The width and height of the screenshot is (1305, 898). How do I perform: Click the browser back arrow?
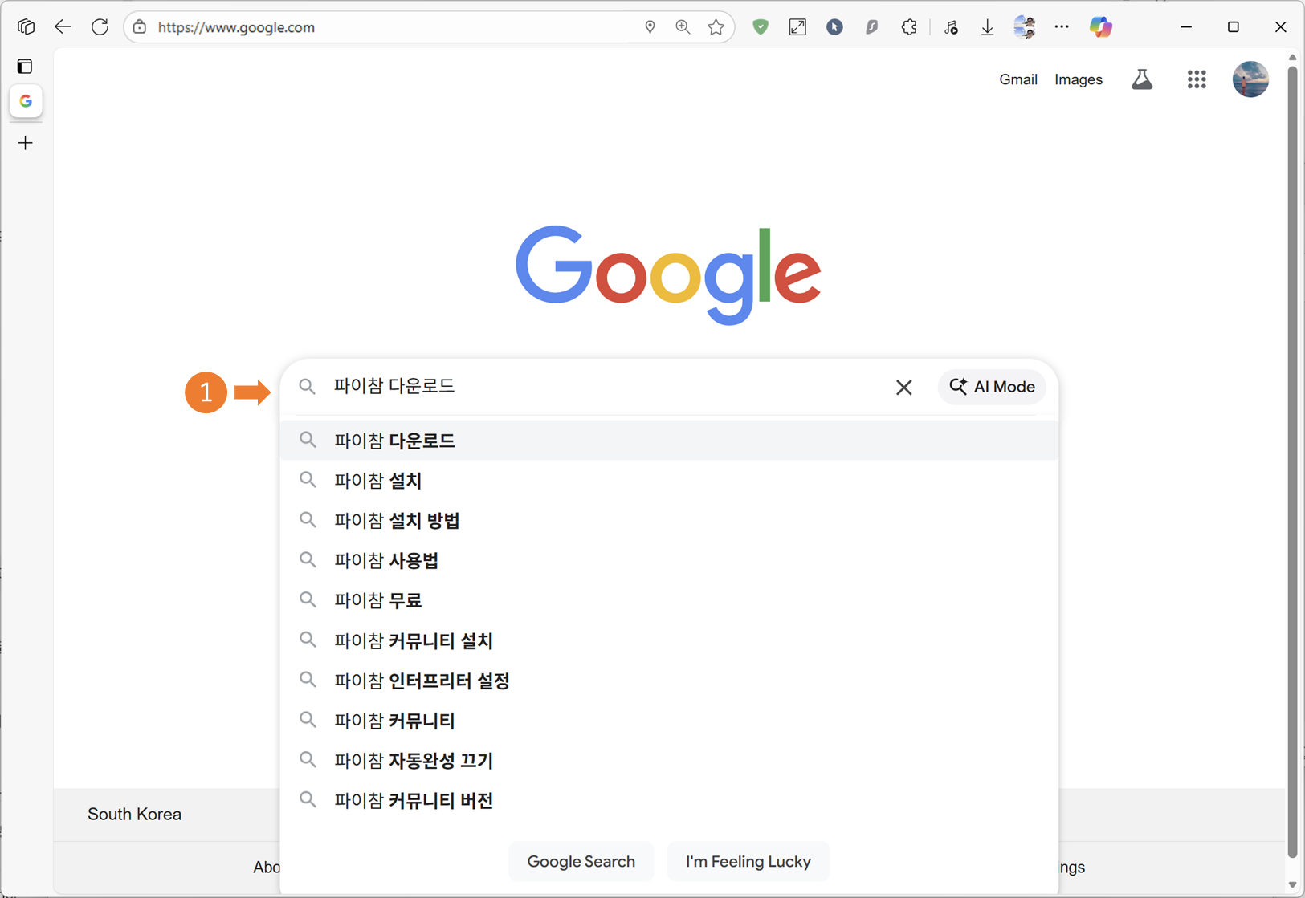(x=63, y=27)
